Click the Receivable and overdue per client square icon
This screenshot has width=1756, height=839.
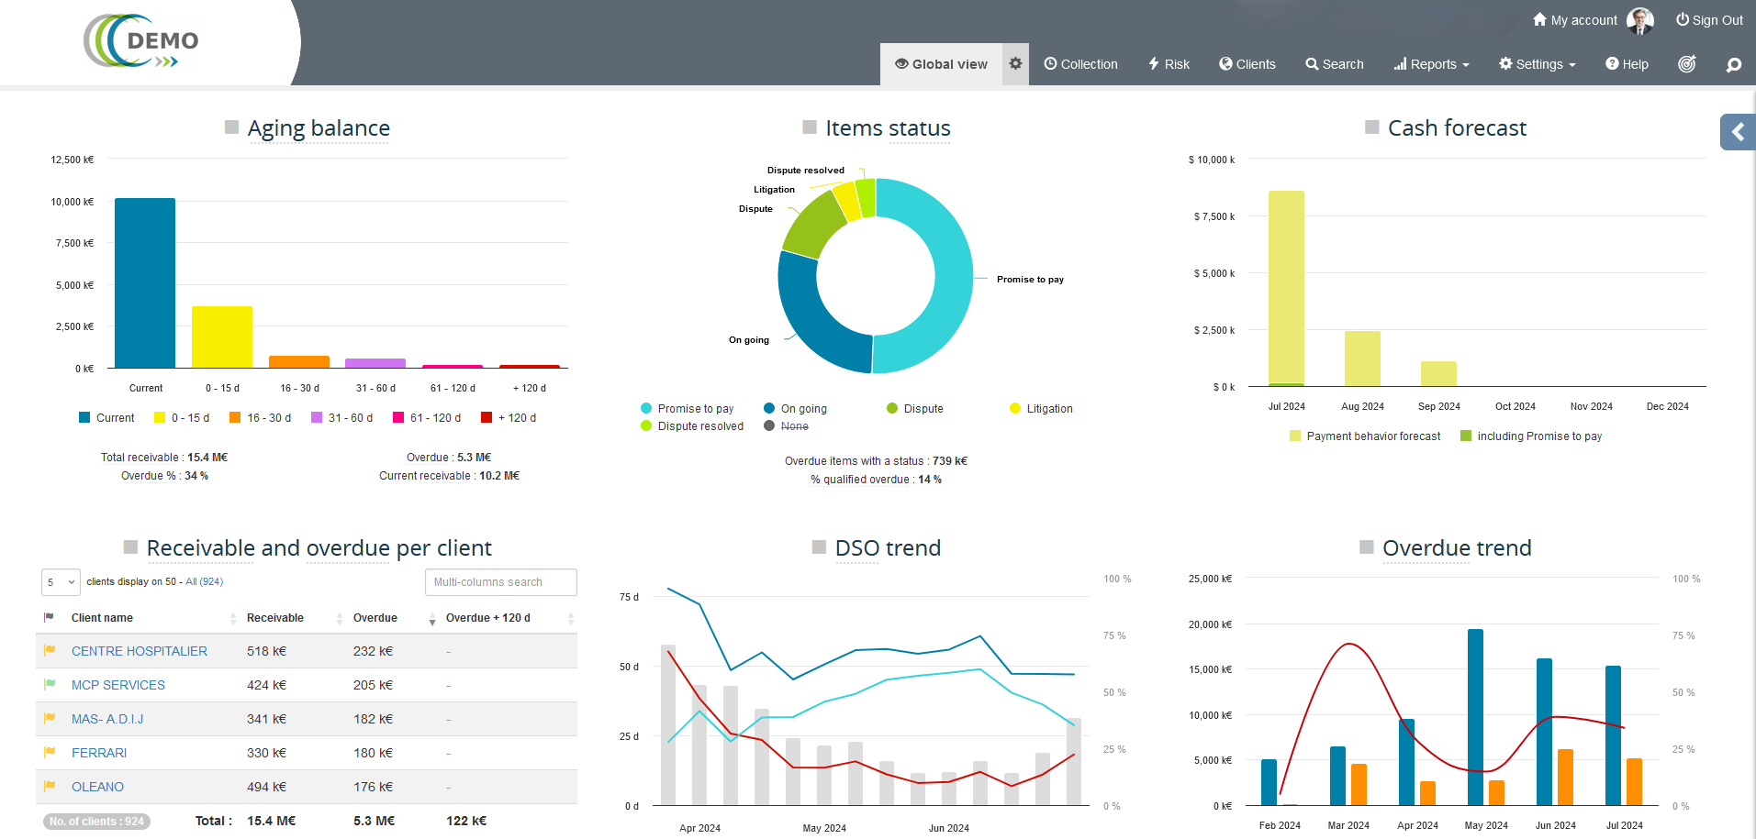pos(131,547)
